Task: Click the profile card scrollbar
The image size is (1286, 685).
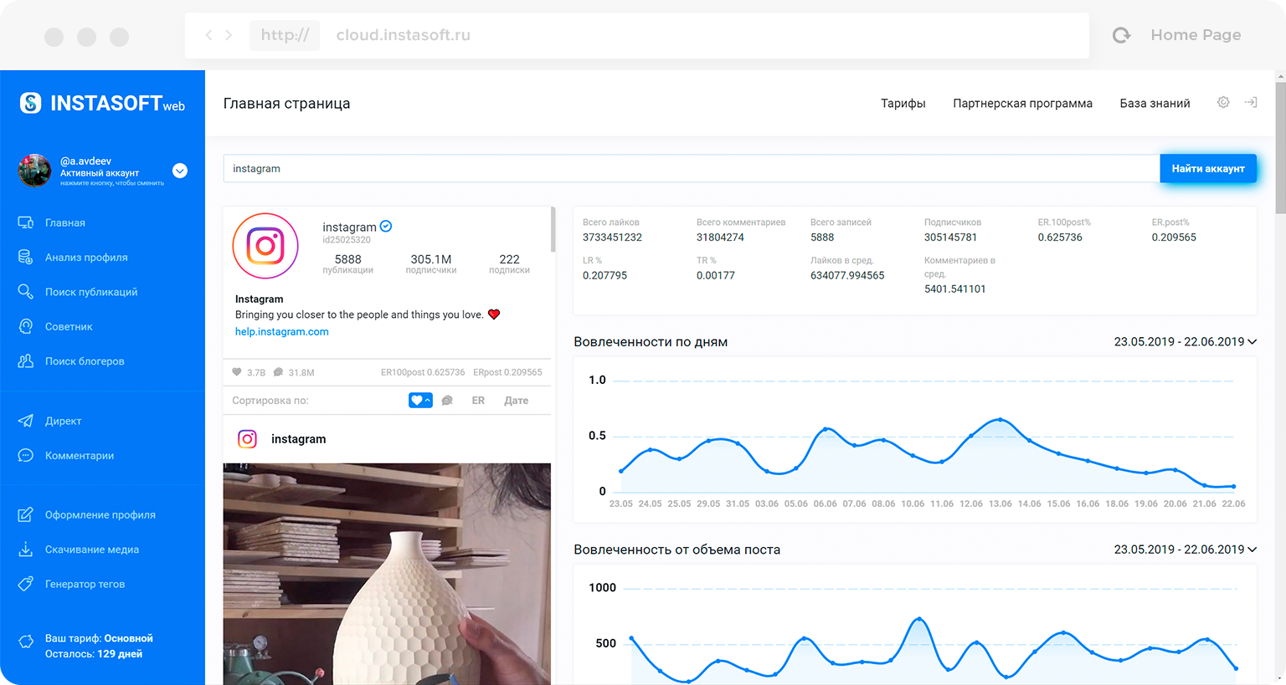Action: click(x=553, y=230)
